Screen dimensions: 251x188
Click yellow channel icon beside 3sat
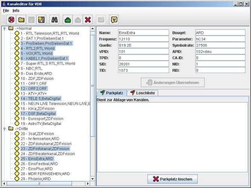pyautogui.click(x=17, y=134)
